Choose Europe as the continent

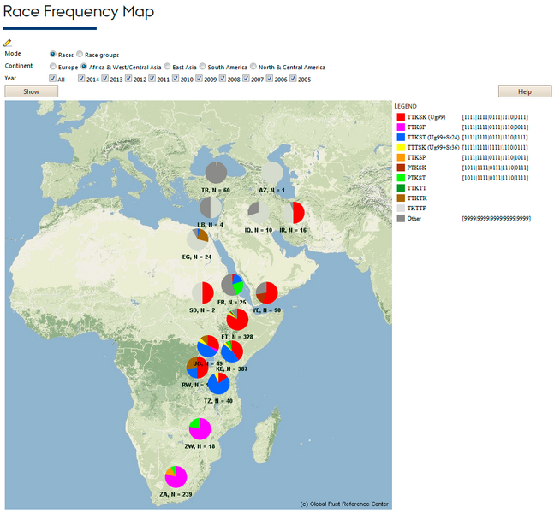(53, 66)
